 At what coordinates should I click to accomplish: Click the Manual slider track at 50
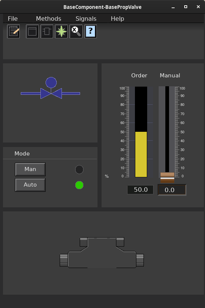(x=167, y=132)
